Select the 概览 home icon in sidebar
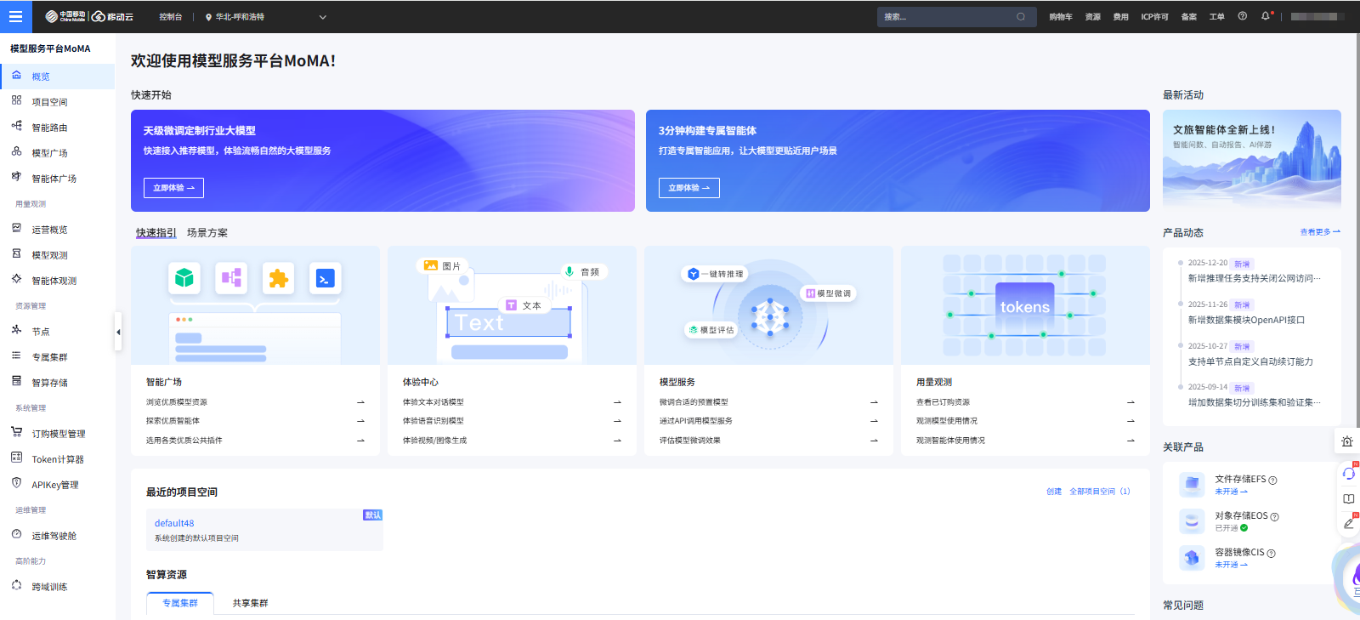The image size is (1360, 620). point(16,76)
